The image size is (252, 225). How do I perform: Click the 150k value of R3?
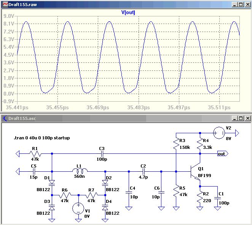click(185, 147)
